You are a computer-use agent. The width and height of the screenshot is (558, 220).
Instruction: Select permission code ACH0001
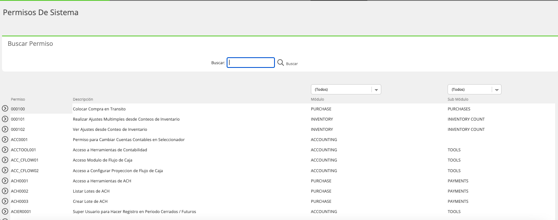point(20,181)
